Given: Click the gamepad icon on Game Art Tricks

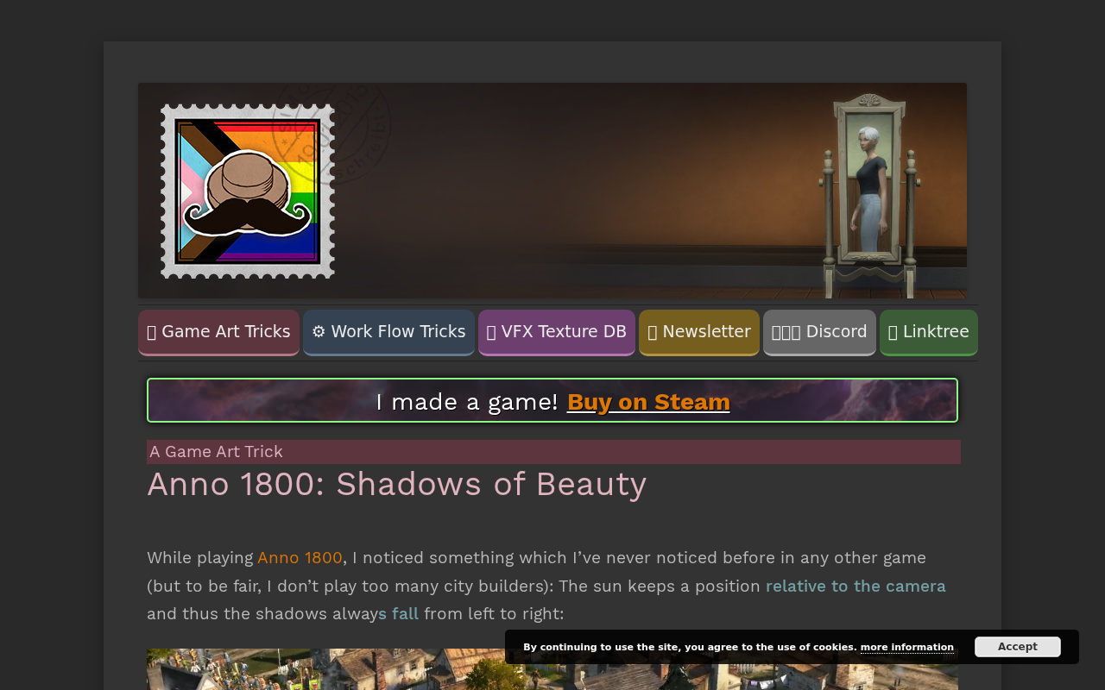Looking at the screenshot, I should 152,331.
